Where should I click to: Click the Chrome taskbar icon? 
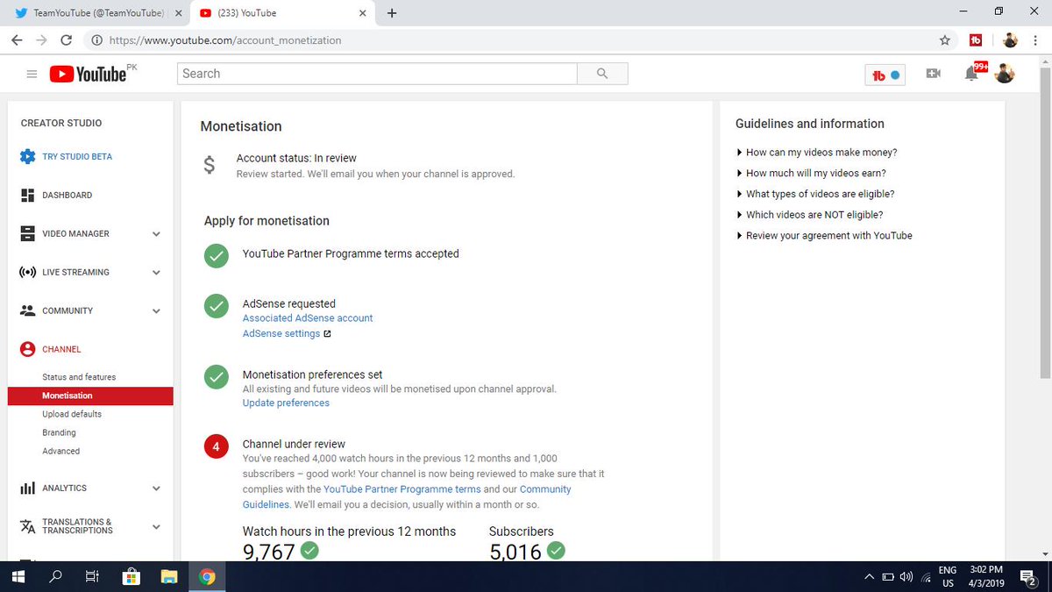coord(207,576)
